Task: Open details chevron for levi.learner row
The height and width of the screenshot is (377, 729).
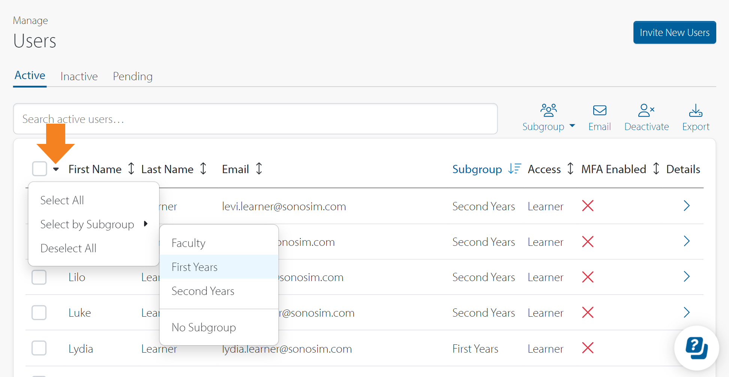Action: tap(686, 206)
